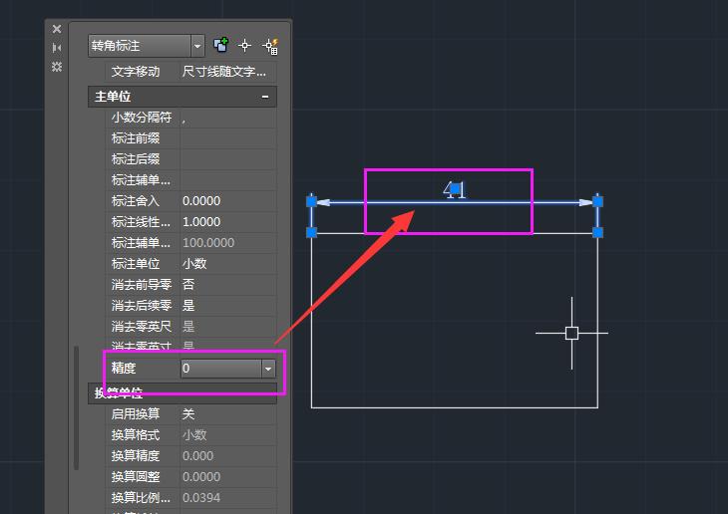
Task: Close the properties palette with the X icon
Action: pyautogui.click(x=57, y=29)
